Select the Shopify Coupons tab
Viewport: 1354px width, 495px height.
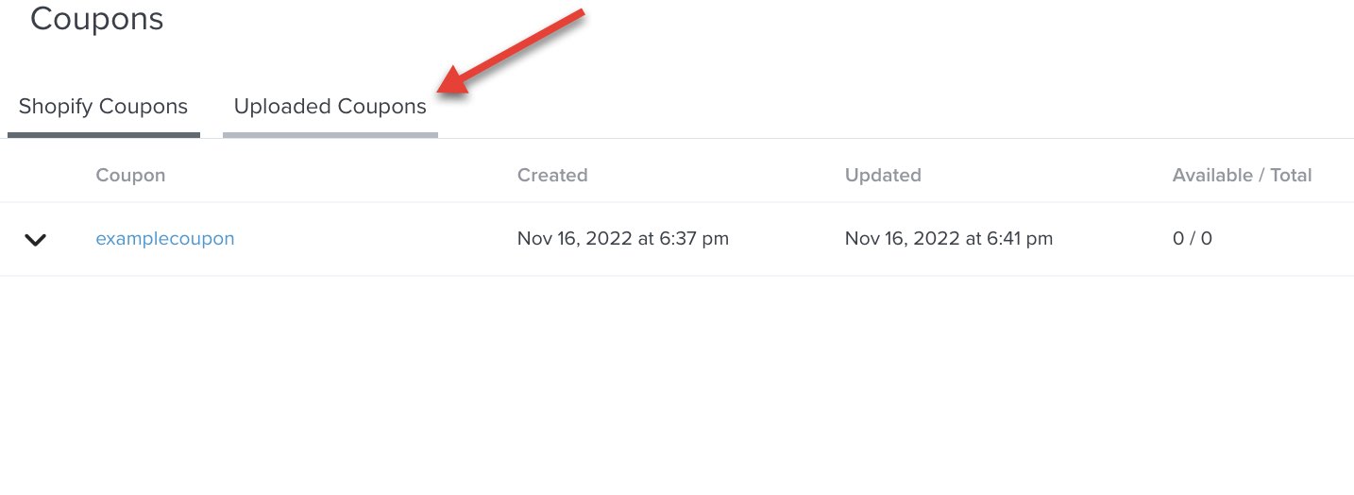tap(103, 107)
